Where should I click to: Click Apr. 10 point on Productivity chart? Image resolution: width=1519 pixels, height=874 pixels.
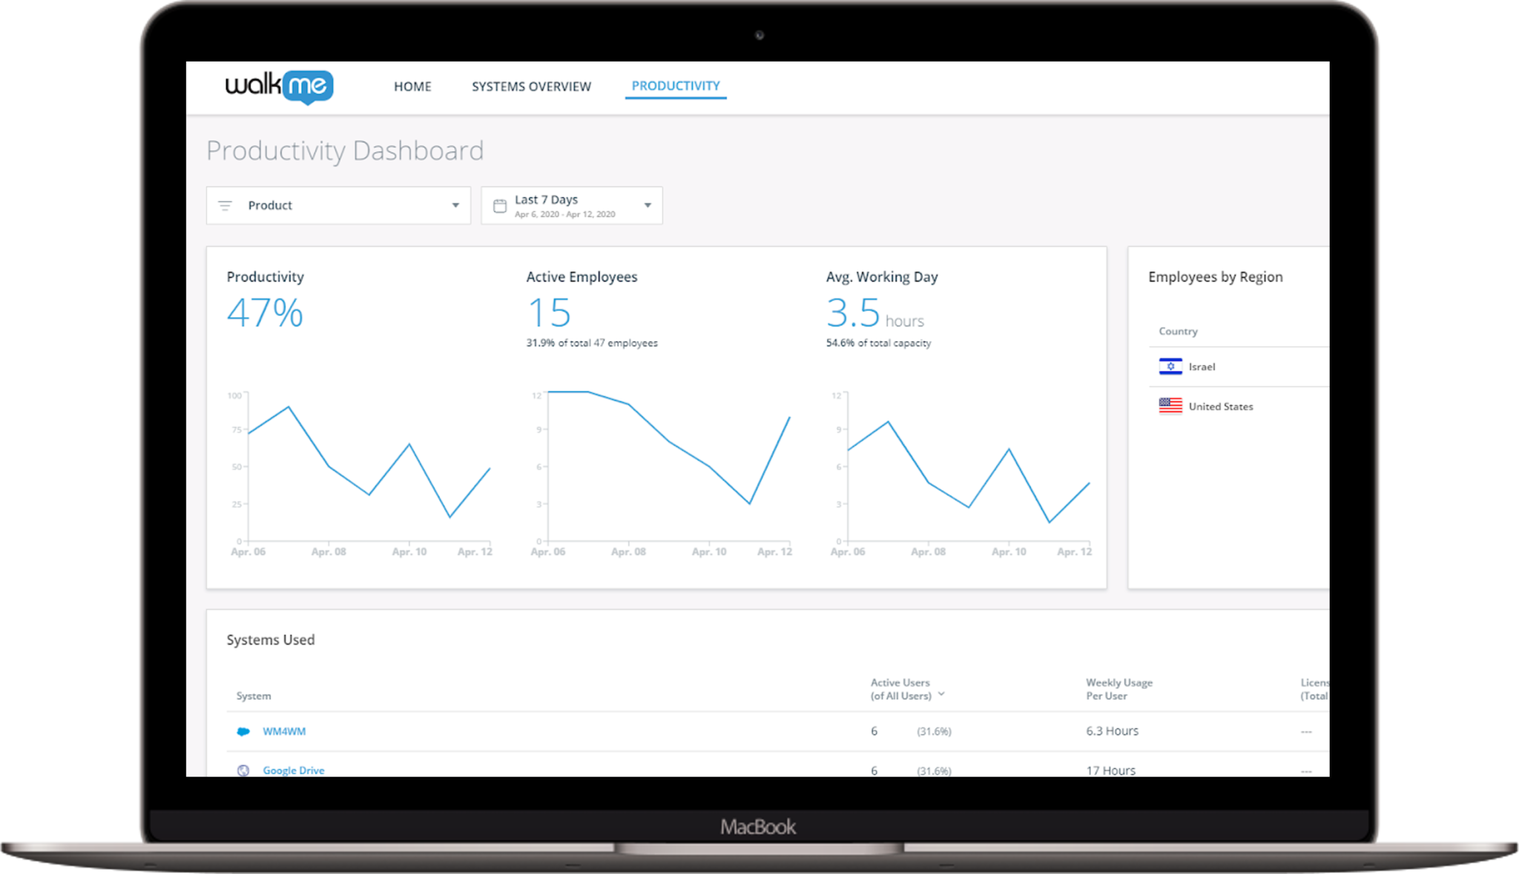pyautogui.click(x=409, y=444)
